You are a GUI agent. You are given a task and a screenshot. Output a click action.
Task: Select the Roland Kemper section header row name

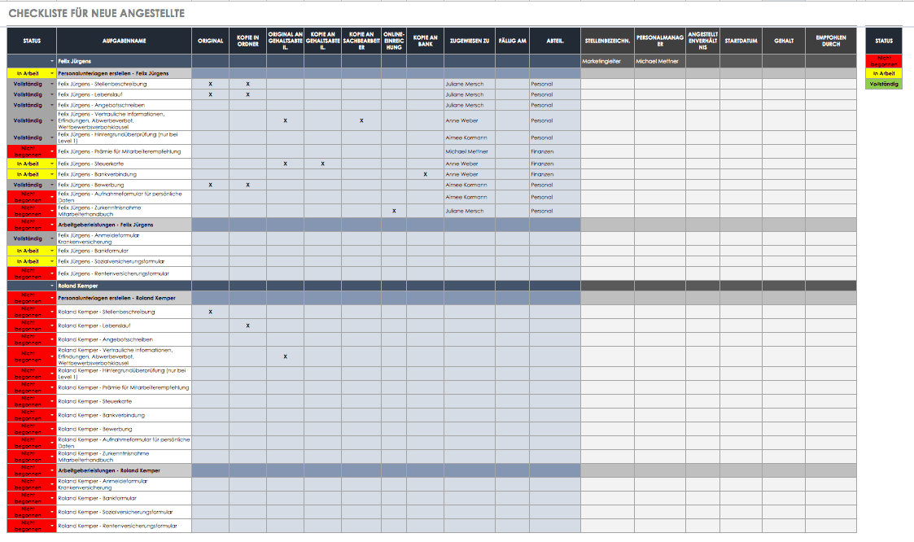(x=79, y=286)
